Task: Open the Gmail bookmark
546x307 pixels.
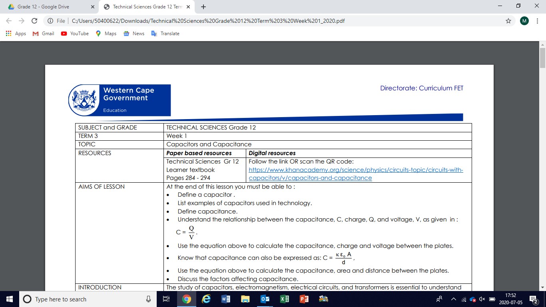Action: tap(43, 34)
